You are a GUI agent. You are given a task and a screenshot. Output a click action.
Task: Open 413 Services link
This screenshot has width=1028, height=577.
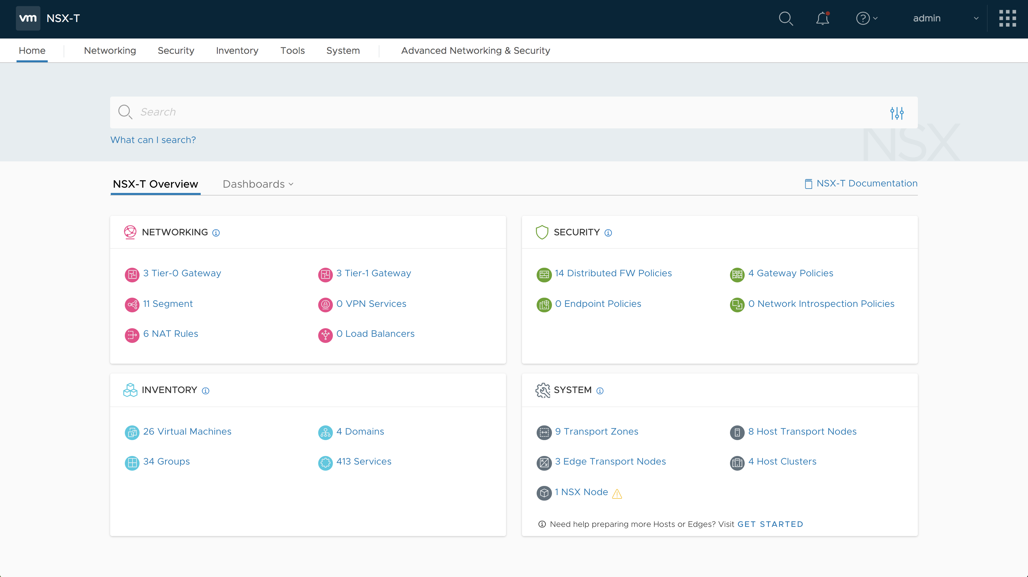click(363, 461)
